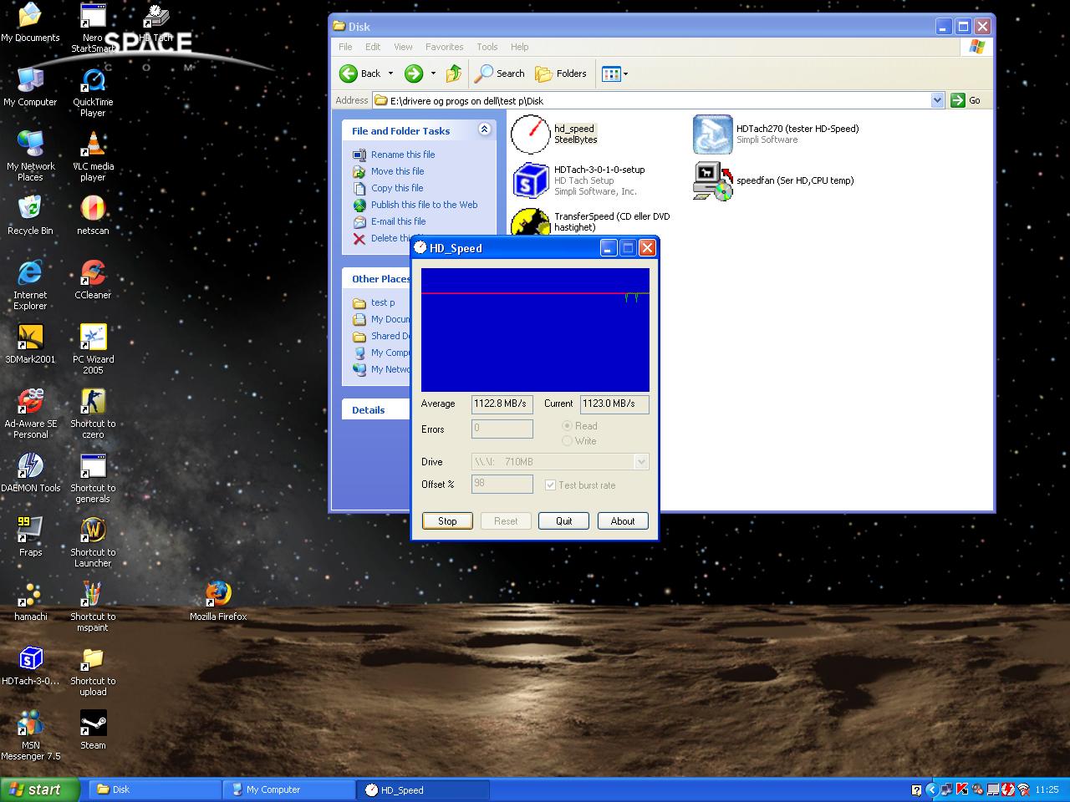Click the Search toolbar button
This screenshot has width=1070, height=802.
(x=500, y=74)
